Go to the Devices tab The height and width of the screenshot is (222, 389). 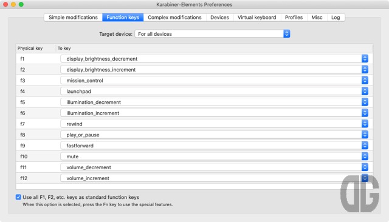tap(219, 18)
